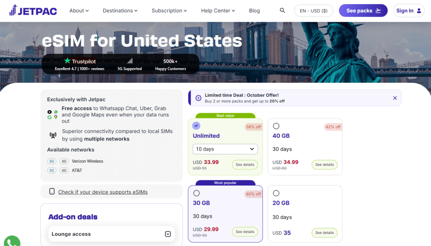The image size is (431, 246).
Task: Select the 20 GB pack radio button
Action: point(276,193)
